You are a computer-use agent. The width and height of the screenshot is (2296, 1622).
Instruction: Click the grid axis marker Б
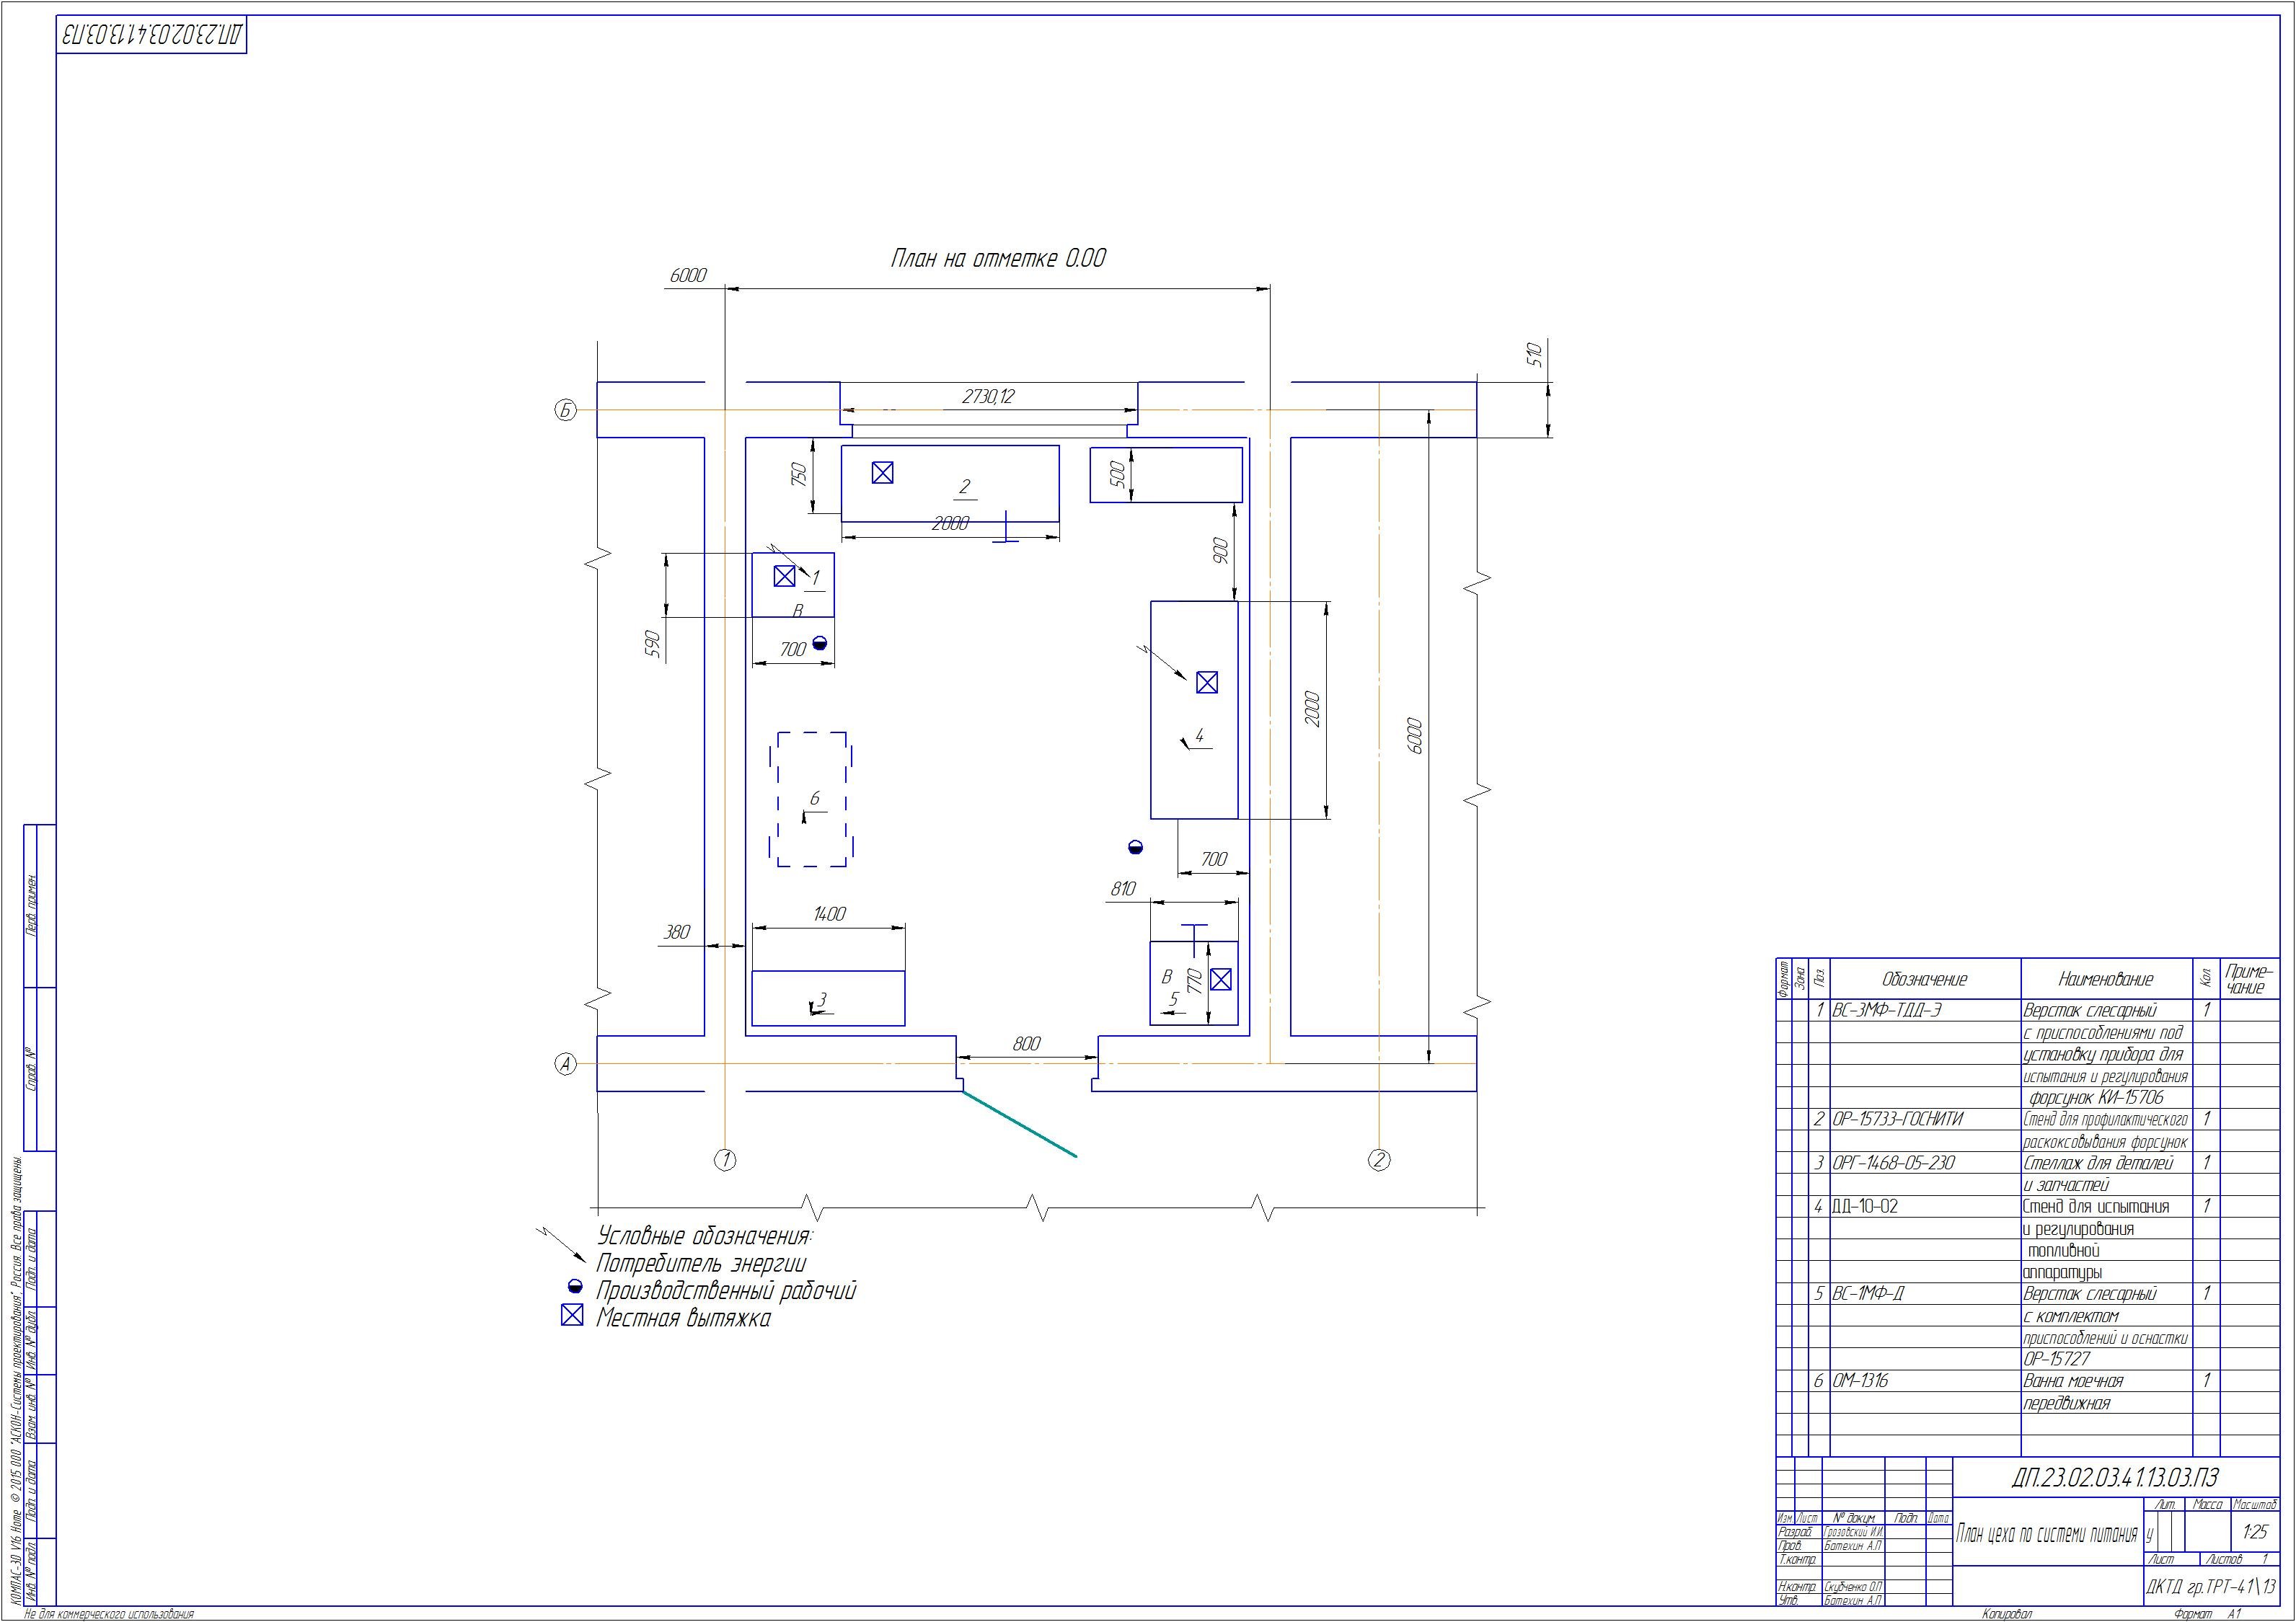pyautogui.click(x=566, y=411)
